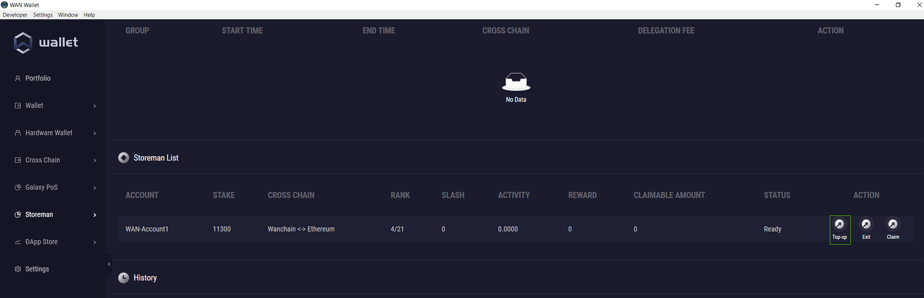Image resolution: width=924 pixels, height=298 pixels.
Task: Click the Hardware Wallet icon in sidebar
Action: coord(18,133)
